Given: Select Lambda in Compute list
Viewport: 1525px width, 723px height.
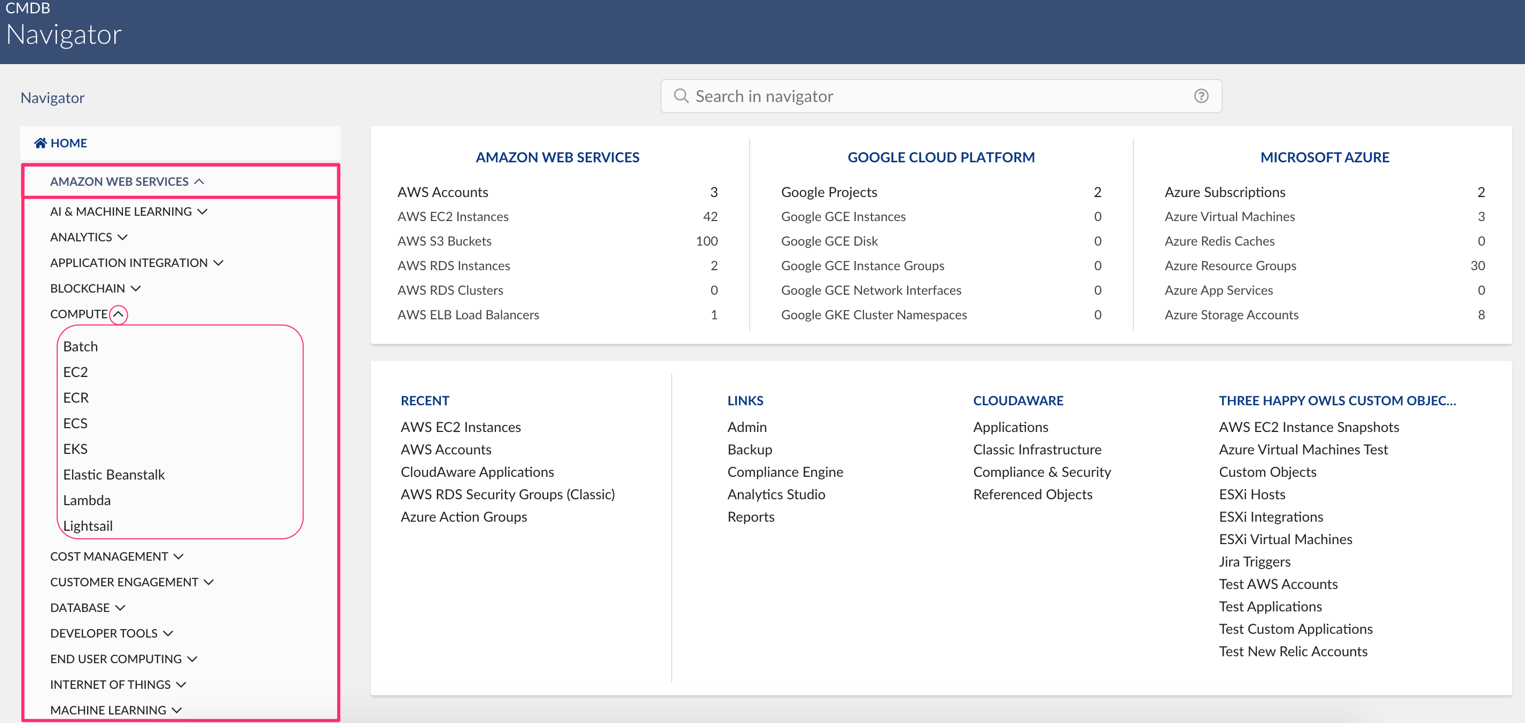Looking at the screenshot, I should 87,500.
